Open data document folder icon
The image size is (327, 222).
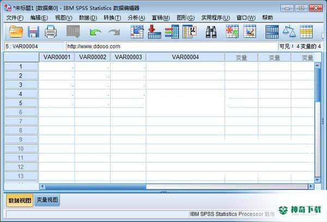16,32
